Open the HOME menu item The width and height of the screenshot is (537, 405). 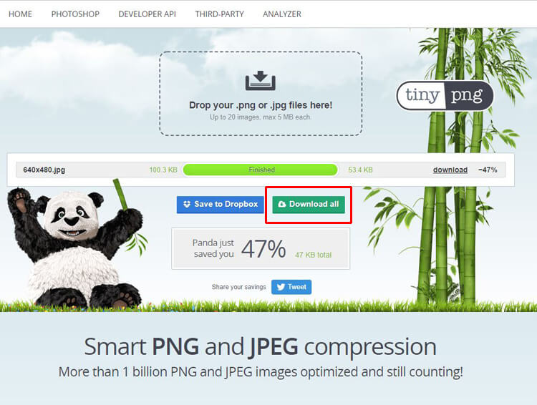click(x=20, y=14)
